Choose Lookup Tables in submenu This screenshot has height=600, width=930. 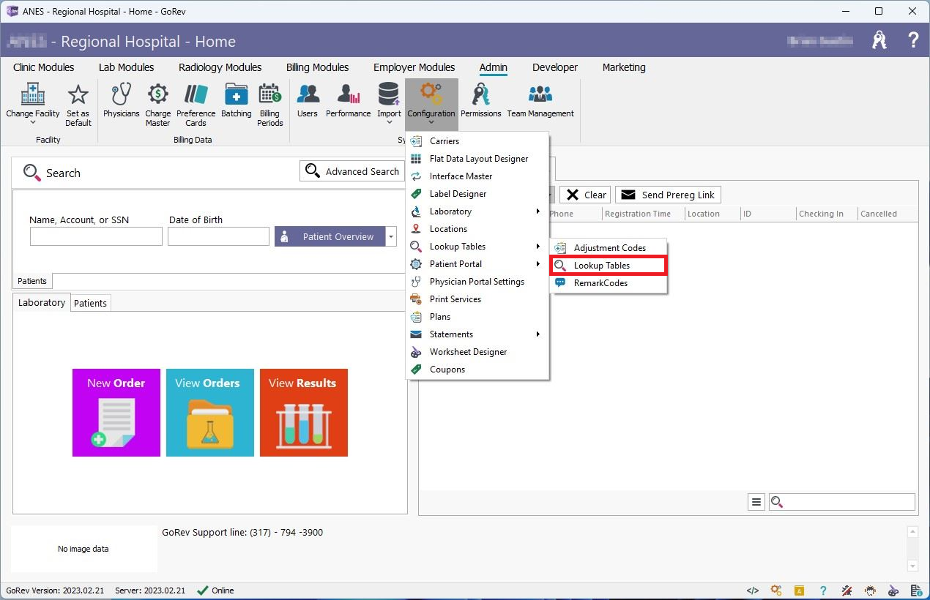[x=609, y=266]
